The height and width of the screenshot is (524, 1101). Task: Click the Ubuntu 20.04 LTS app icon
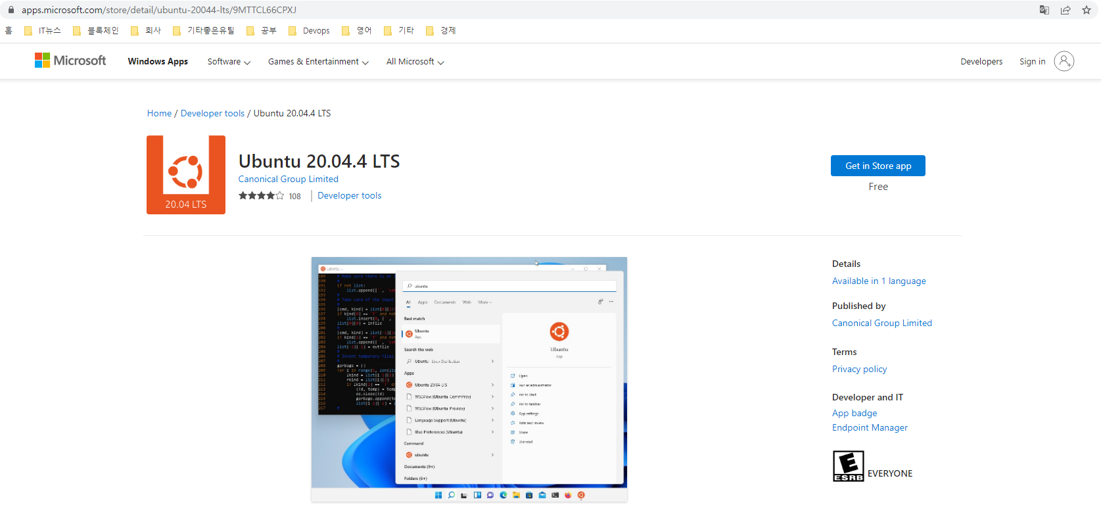186,175
